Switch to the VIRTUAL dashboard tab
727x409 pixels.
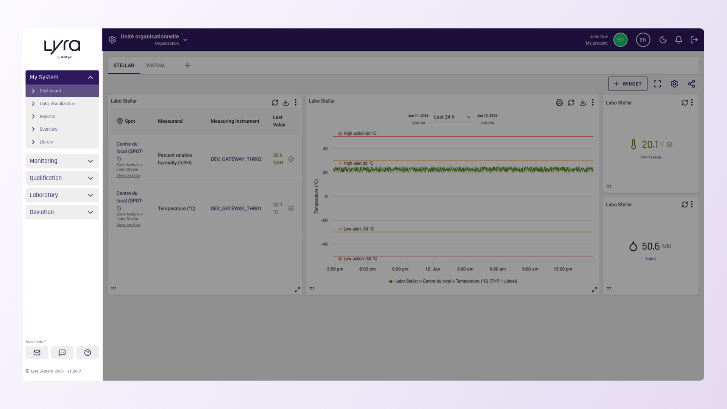pos(156,66)
